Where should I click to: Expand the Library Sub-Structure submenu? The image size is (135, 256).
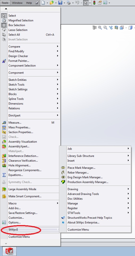[x=95, y=156]
